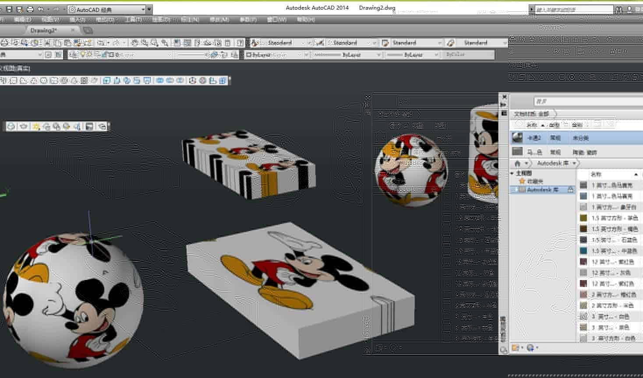643x378 pixels.
Task: Select the 1 英寸方 - 象牙白 material
Action: pyautogui.click(x=611, y=207)
